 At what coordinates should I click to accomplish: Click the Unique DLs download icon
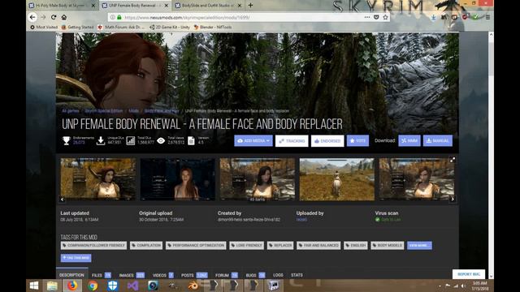[101, 140]
